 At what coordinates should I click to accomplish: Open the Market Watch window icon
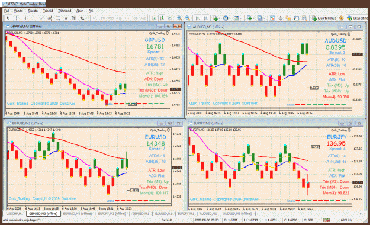coord(272,18)
